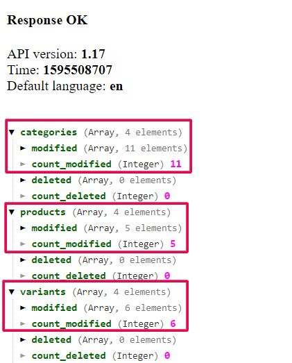Click the products count value 5

173,244
